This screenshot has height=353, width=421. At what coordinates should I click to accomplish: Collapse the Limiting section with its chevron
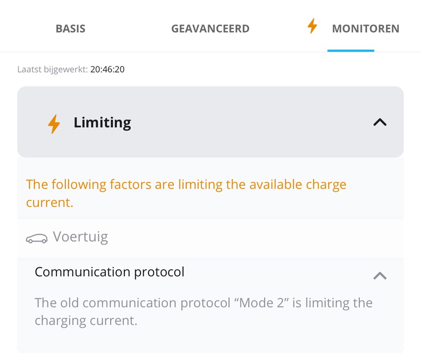pos(379,123)
